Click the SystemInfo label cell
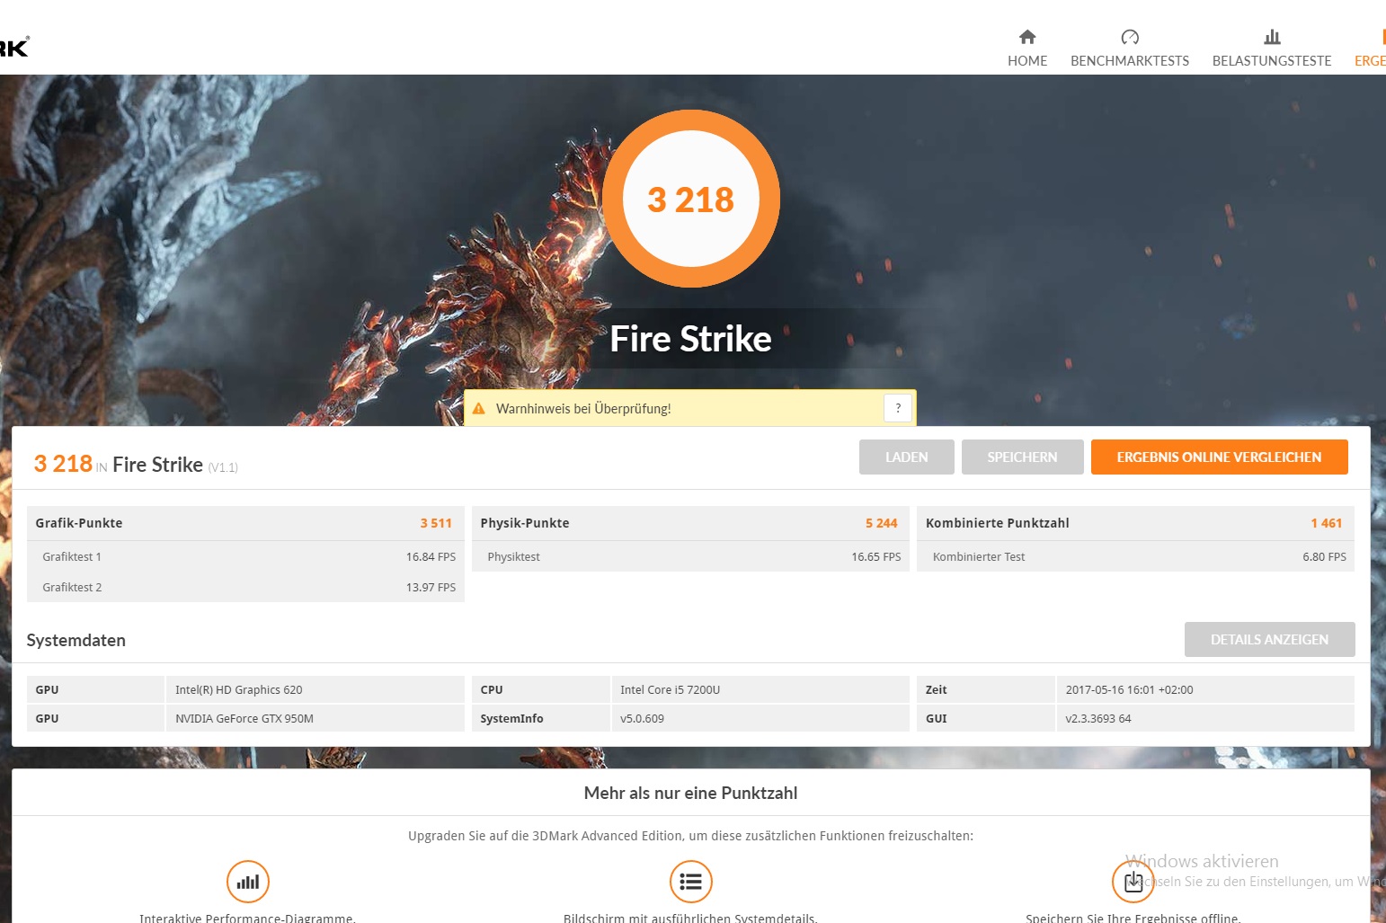This screenshot has height=923, width=1386. (x=540, y=719)
